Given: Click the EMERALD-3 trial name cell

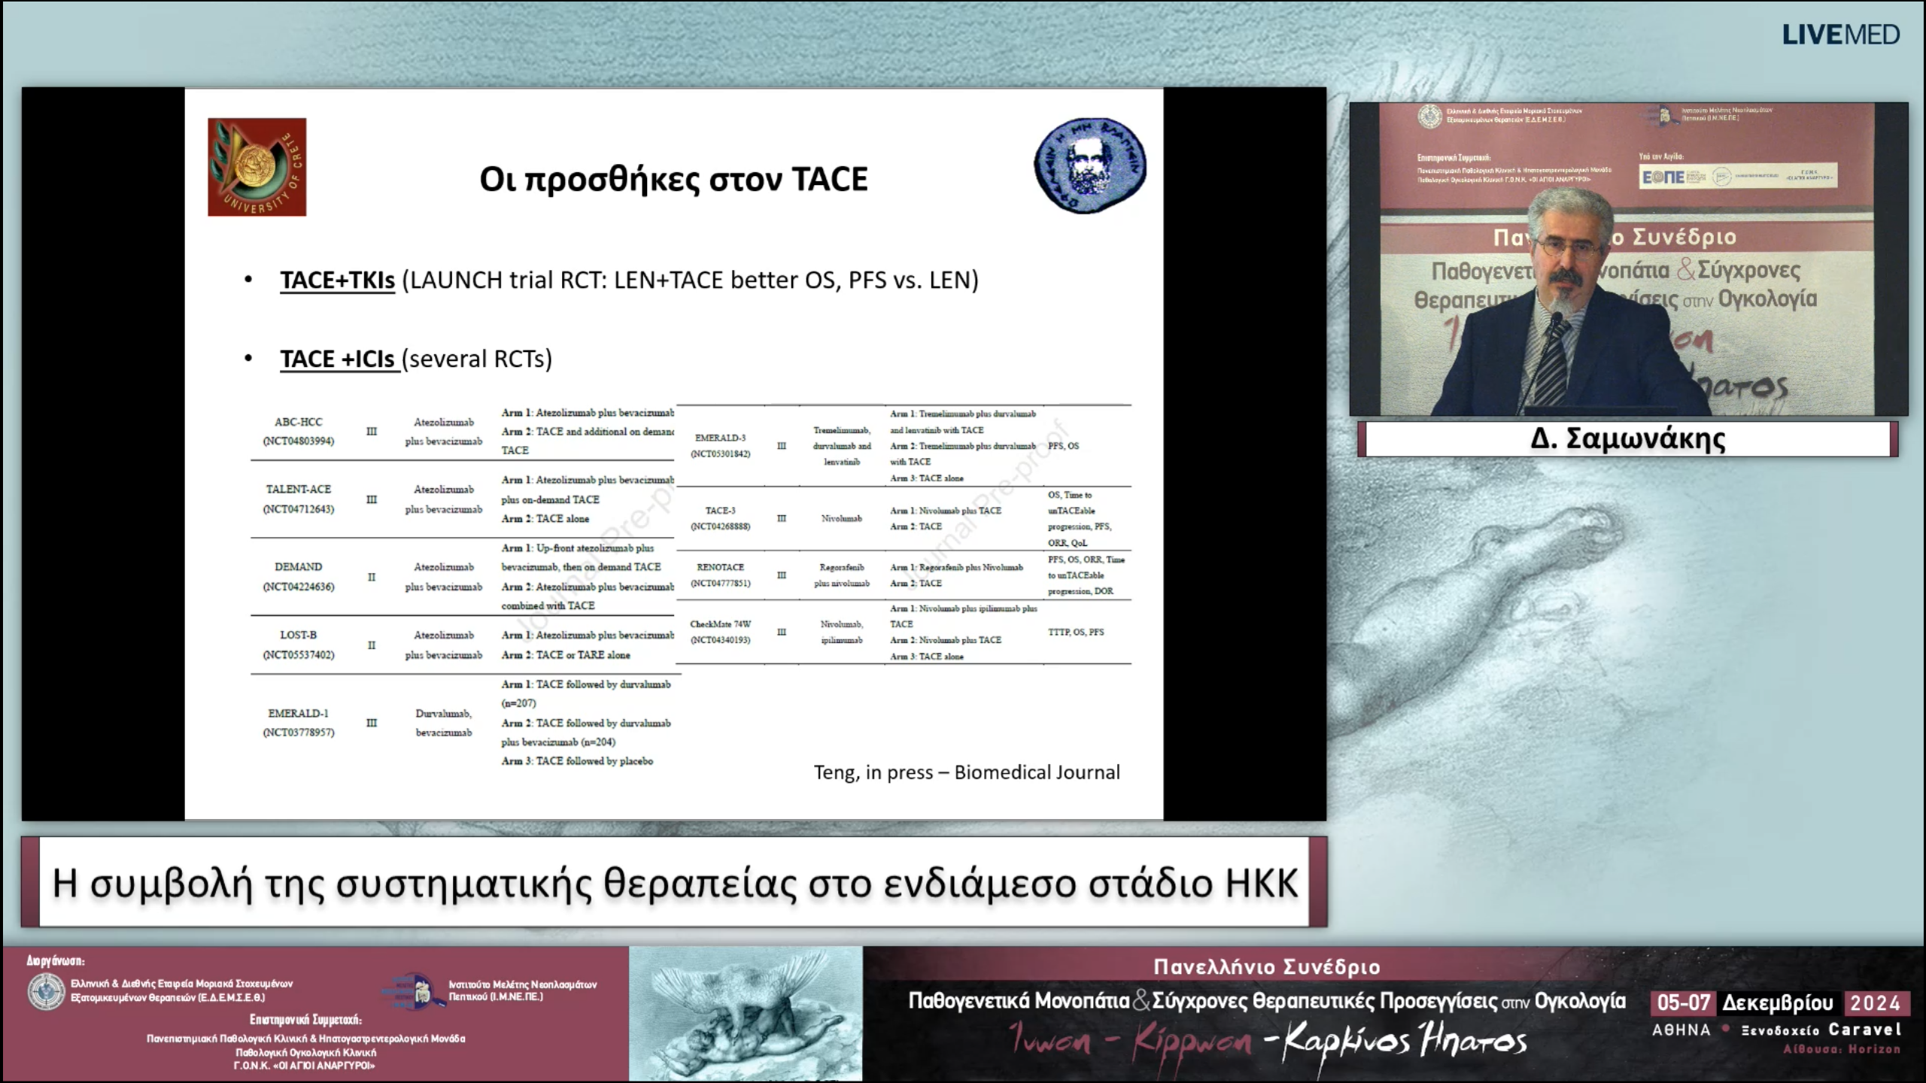Looking at the screenshot, I should click(x=720, y=445).
